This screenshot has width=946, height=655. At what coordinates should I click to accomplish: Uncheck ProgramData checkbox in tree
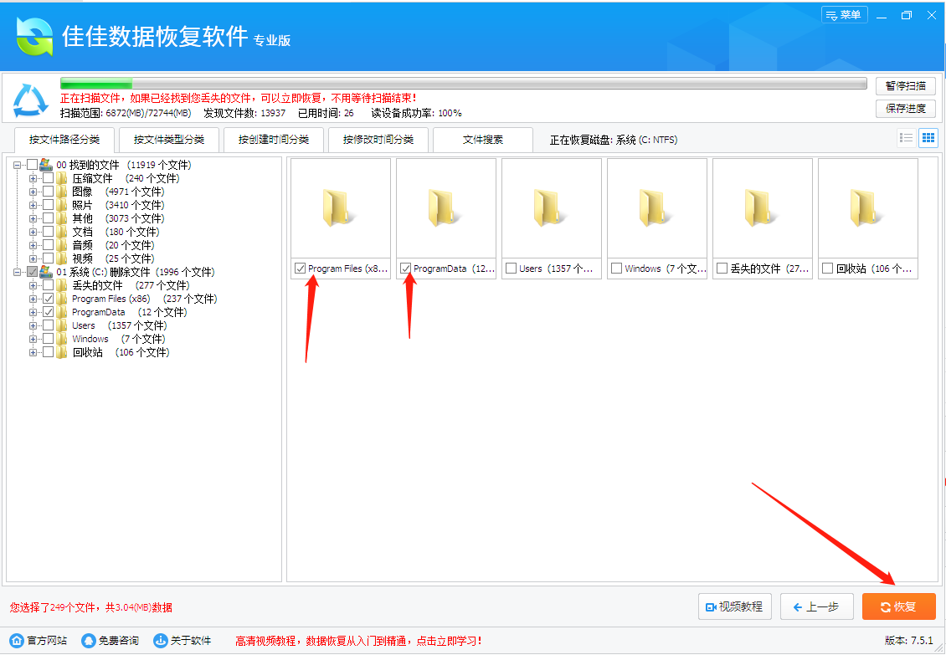[x=49, y=312]
